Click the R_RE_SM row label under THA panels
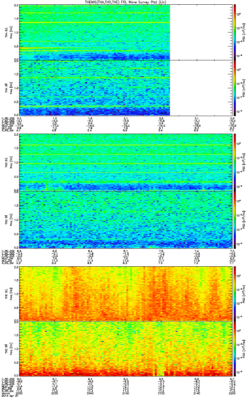Screen dimensions: 248x398 pos(7,131)
